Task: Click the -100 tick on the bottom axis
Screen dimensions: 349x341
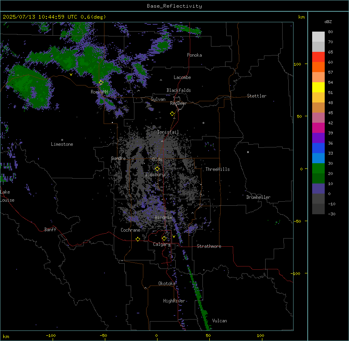Action: (51, 335)
